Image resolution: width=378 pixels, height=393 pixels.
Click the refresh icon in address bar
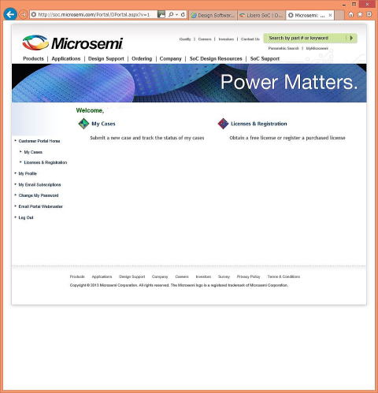(183, 15)
